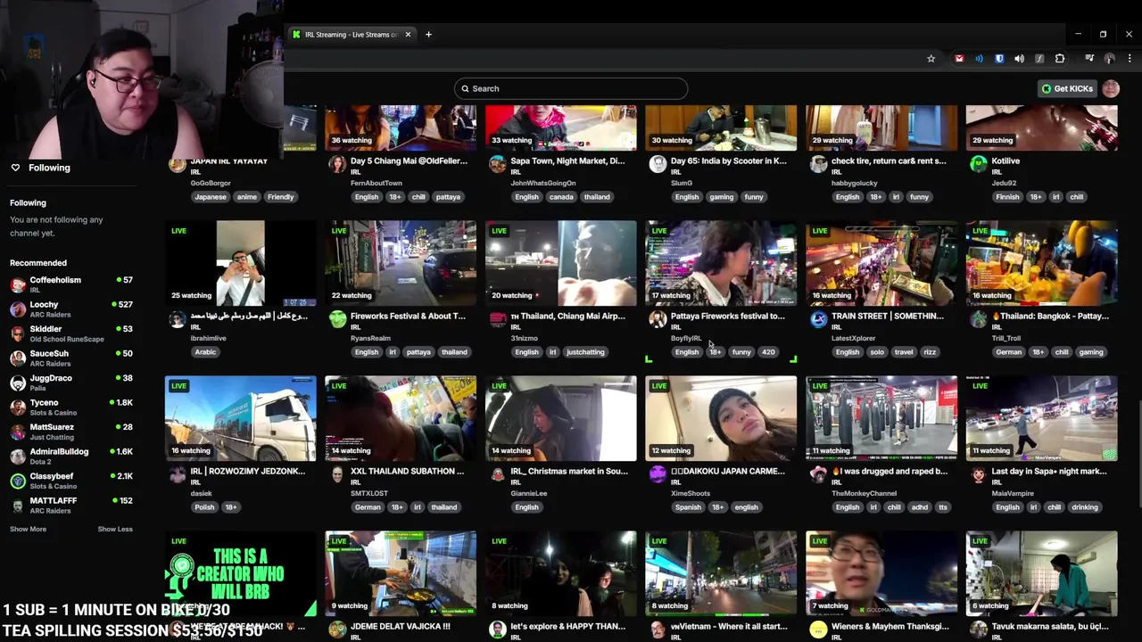This screenshot has height=642, width=1142.
Task: Select the anime tag
Action: pos(247,197)
